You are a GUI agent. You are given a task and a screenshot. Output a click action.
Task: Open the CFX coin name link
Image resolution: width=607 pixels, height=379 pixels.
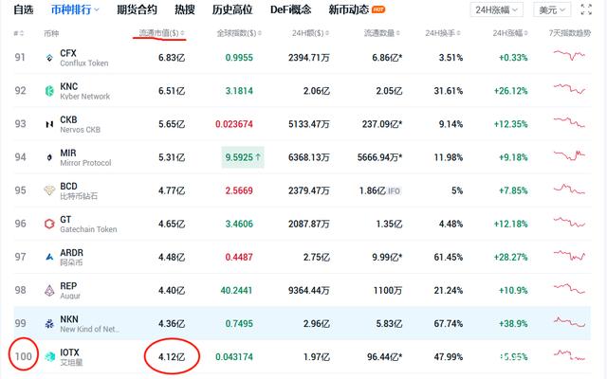(68, 53)
